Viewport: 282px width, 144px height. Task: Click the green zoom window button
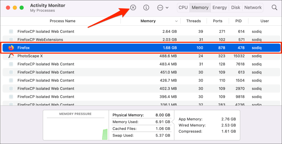[x=21, y=7]
